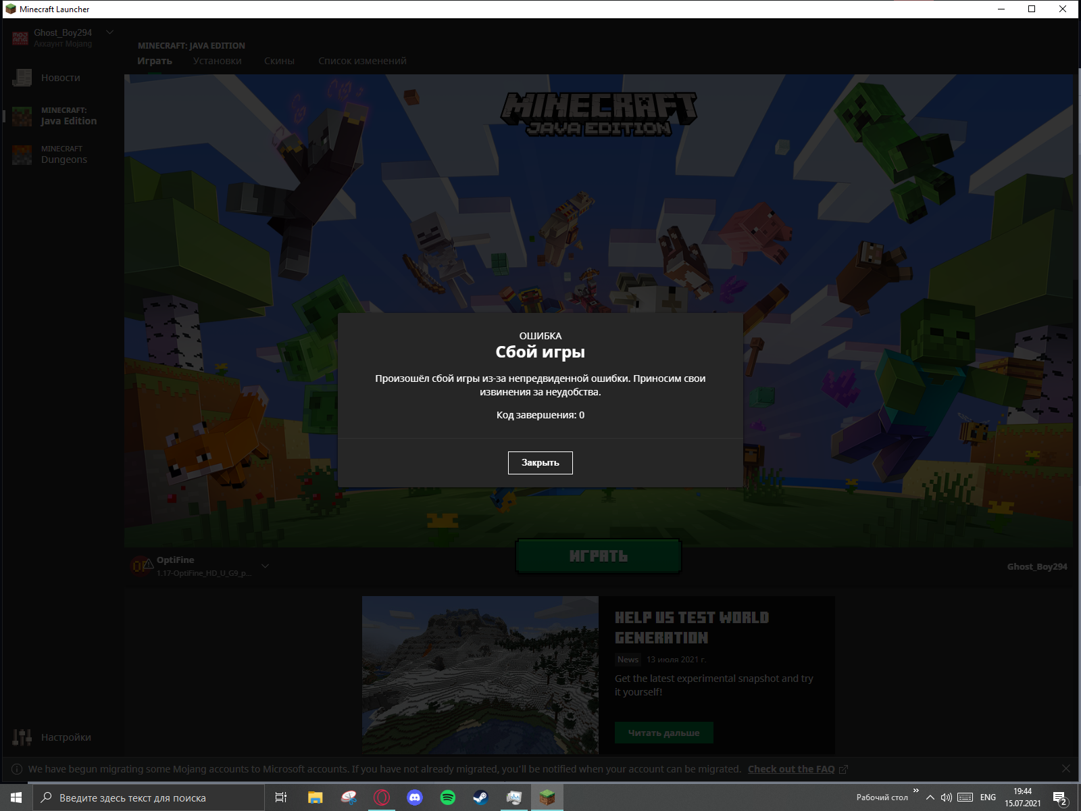Switch to the Играть tab
The width and height of the screenshot is (1081, 811).
click(155, 61)
